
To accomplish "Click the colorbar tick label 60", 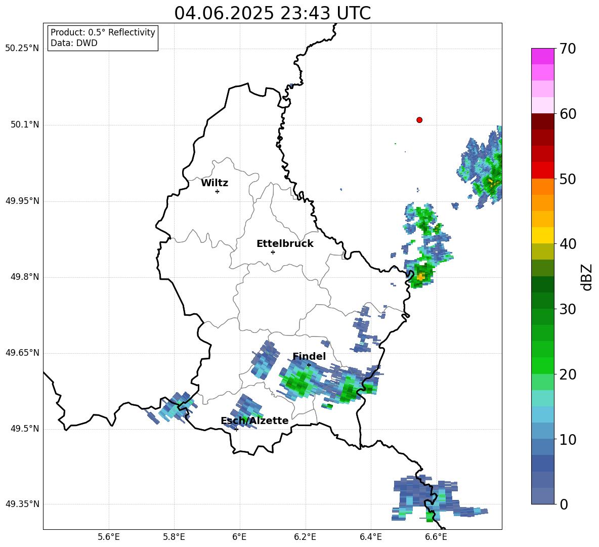I will click(567, 114).
